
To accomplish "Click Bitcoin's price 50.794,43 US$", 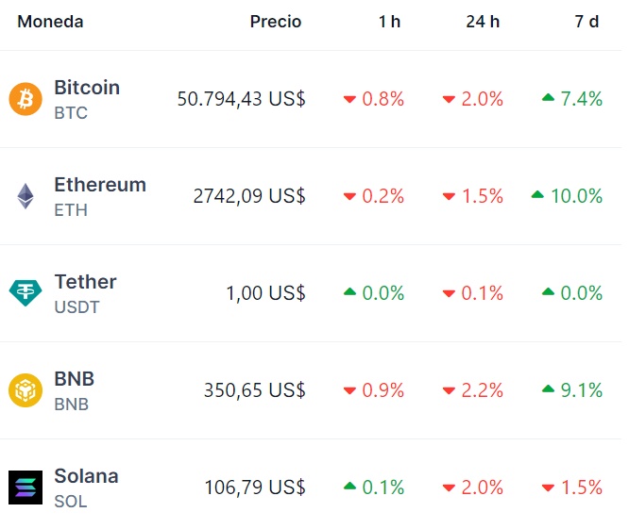I will [241, 99].
